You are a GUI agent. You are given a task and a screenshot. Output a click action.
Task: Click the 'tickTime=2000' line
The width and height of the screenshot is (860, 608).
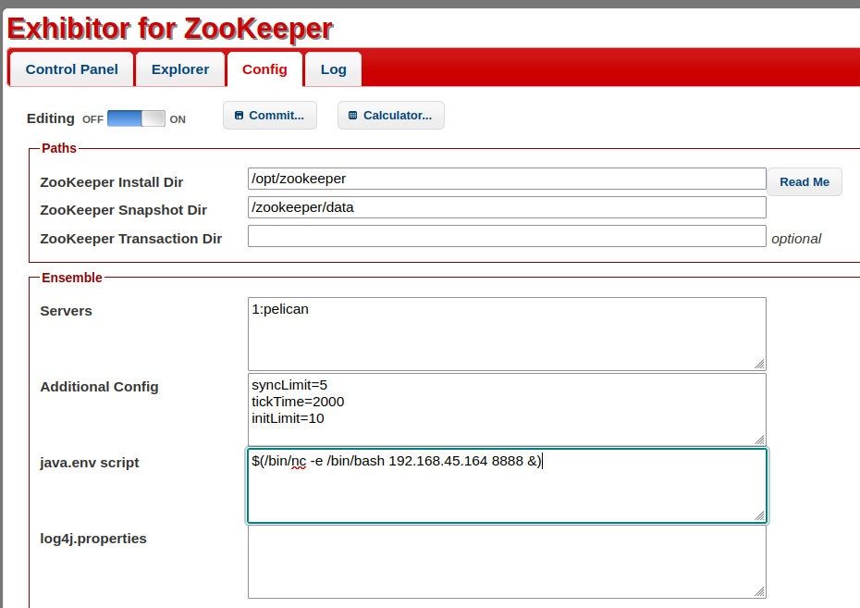(298, 402)
